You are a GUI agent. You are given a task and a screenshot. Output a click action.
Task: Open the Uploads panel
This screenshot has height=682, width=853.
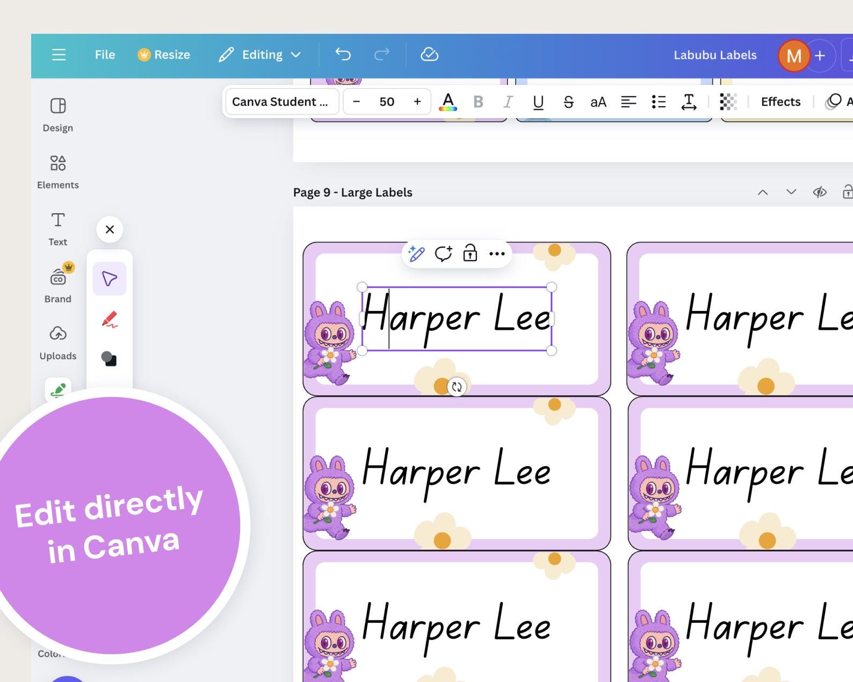[x=57, y=343]
